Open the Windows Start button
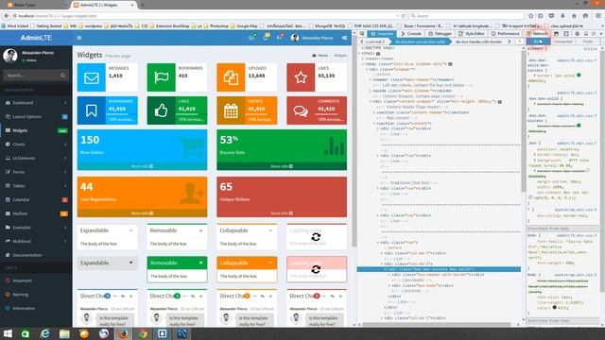605x340 pixels. pyautogui.click(x=8, y=333)
